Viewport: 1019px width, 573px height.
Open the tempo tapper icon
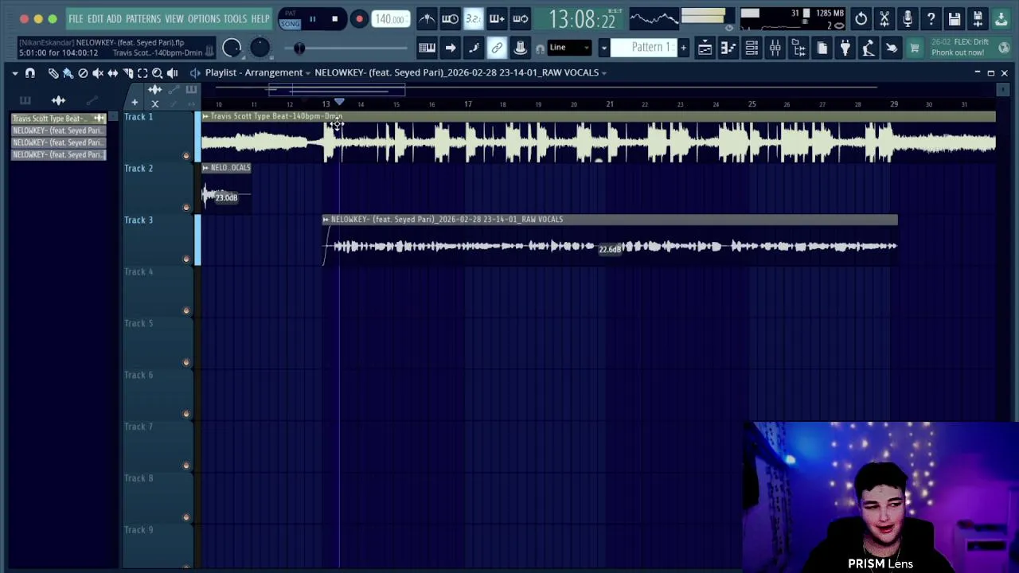[x=869, y=49]
